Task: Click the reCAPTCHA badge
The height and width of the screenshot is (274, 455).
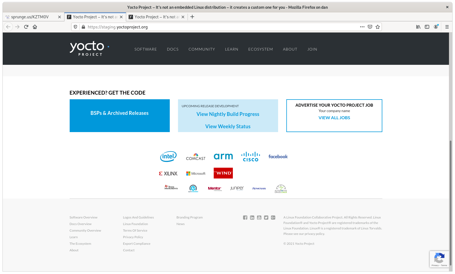Action: [439, 259]
